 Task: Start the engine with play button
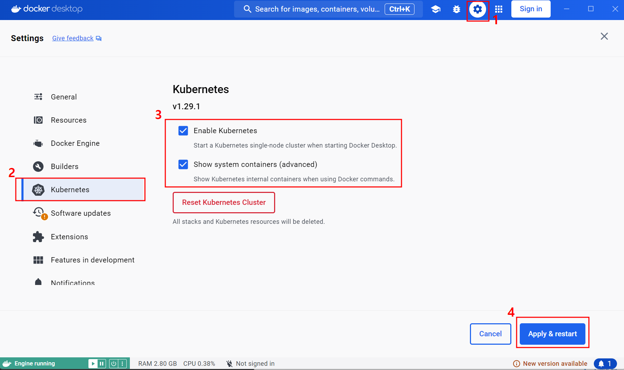tap(93, 363)
